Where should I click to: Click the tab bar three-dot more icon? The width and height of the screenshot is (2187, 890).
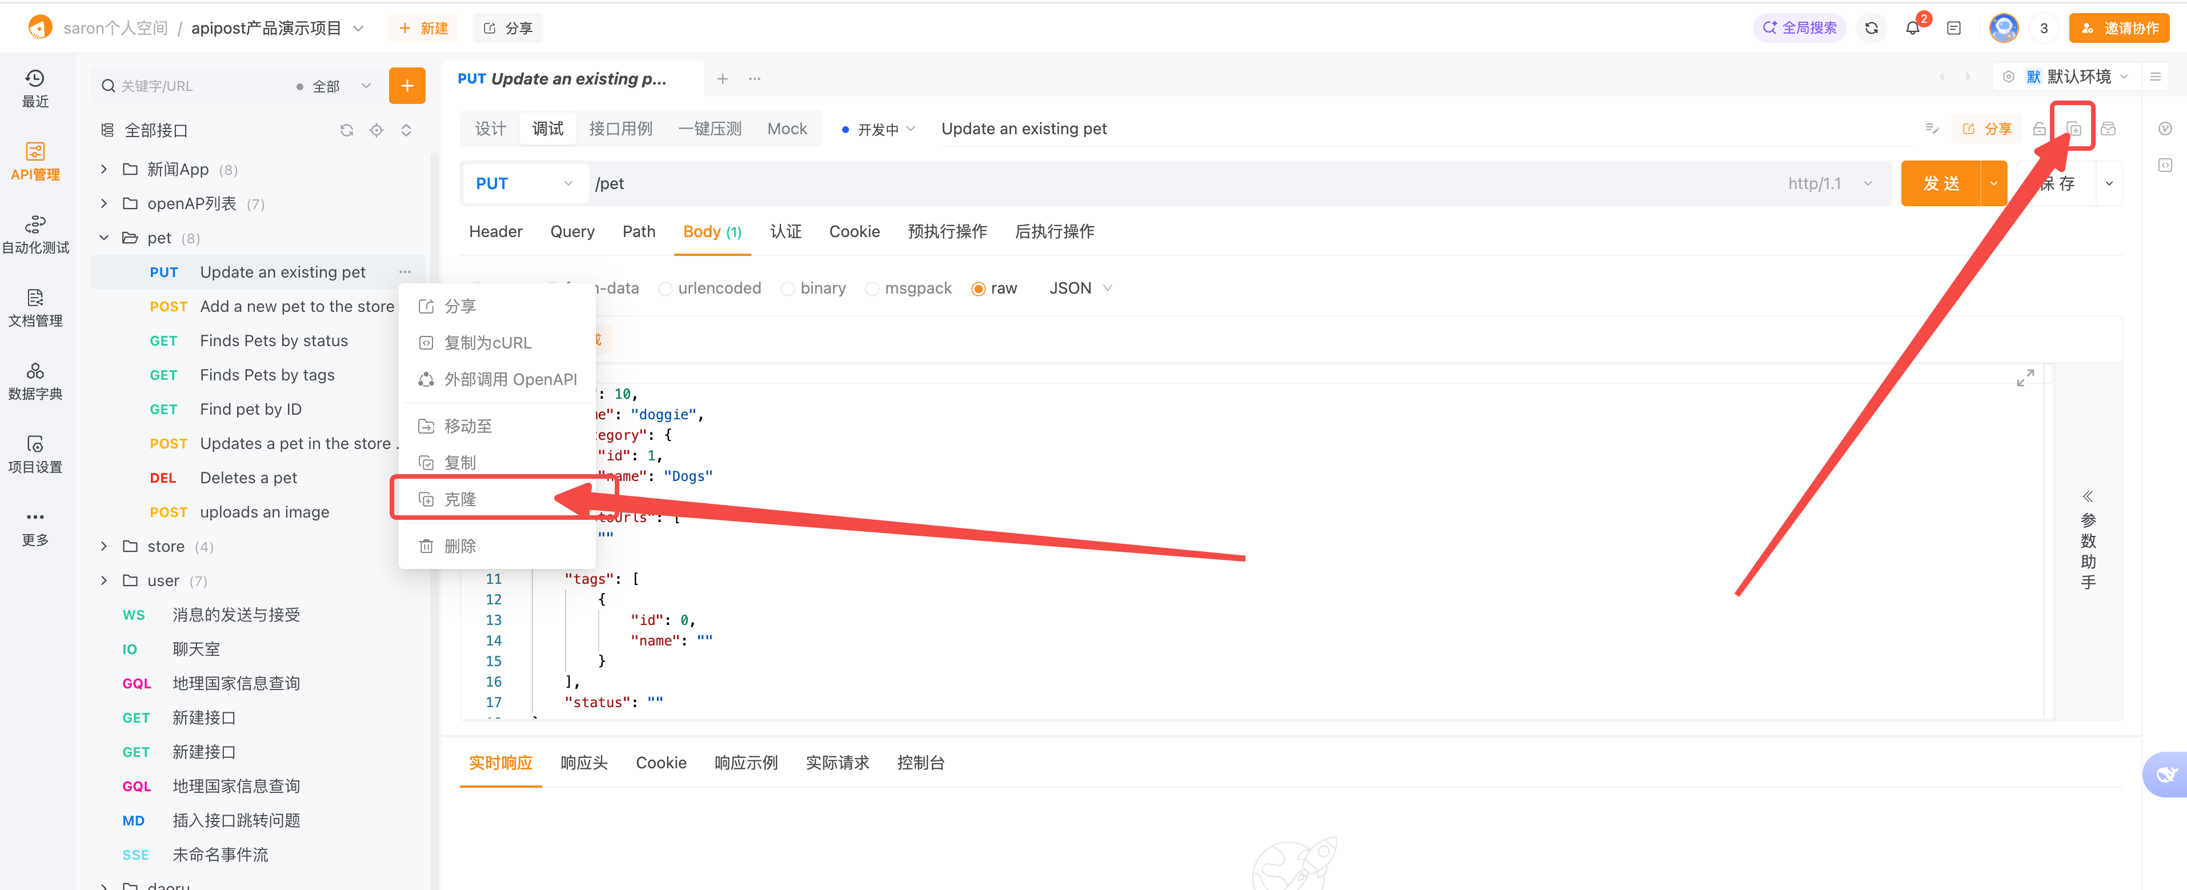[755, 79]
